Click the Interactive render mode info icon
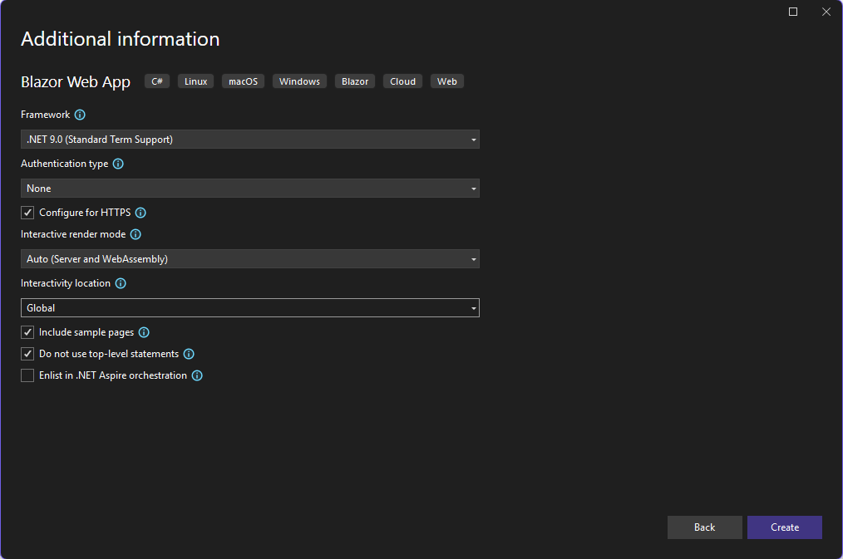843x559 pixels. click(x=136, y=234)
